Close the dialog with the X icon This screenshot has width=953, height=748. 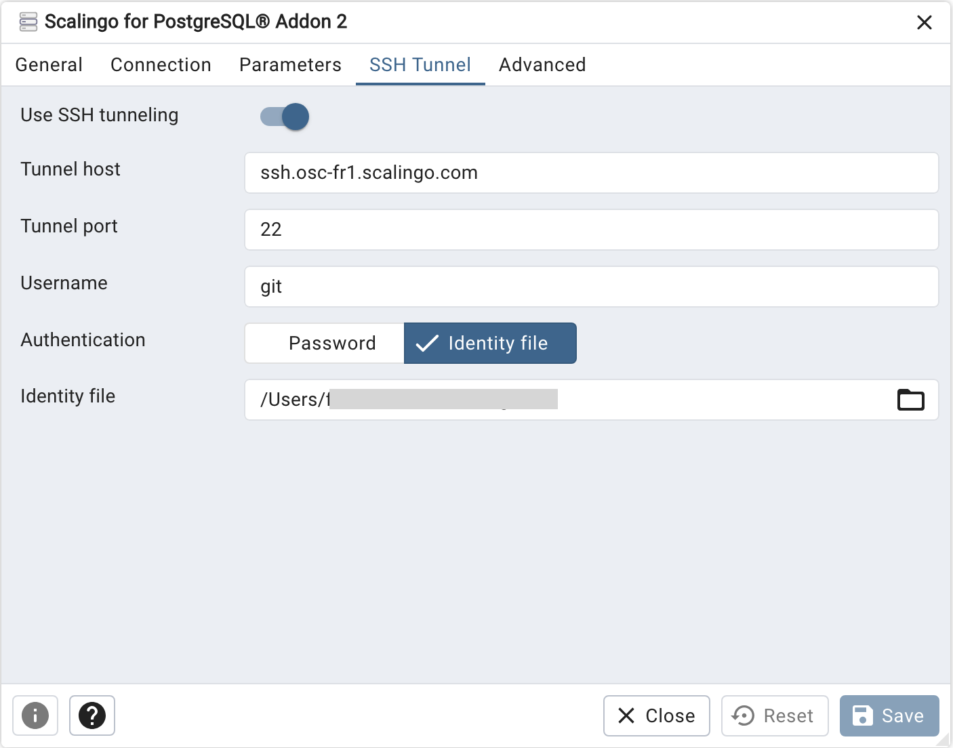(924, 22)
